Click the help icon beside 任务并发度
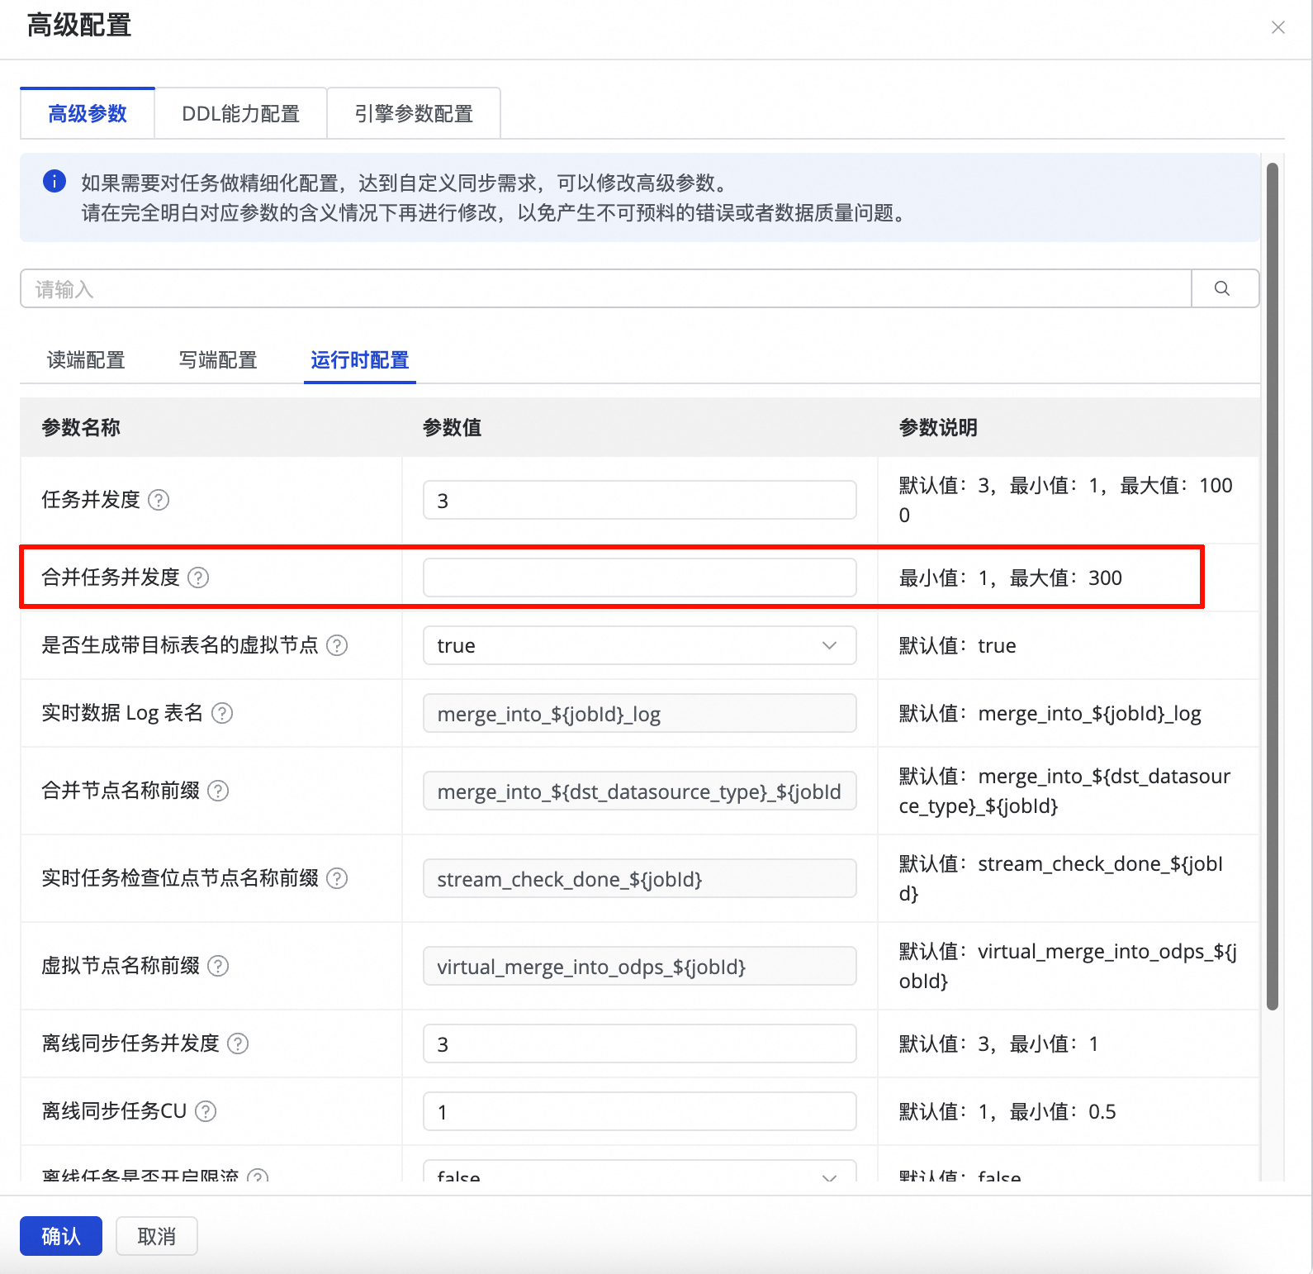This screenshot has width=1313, height=1274. [x=159, y=500]
